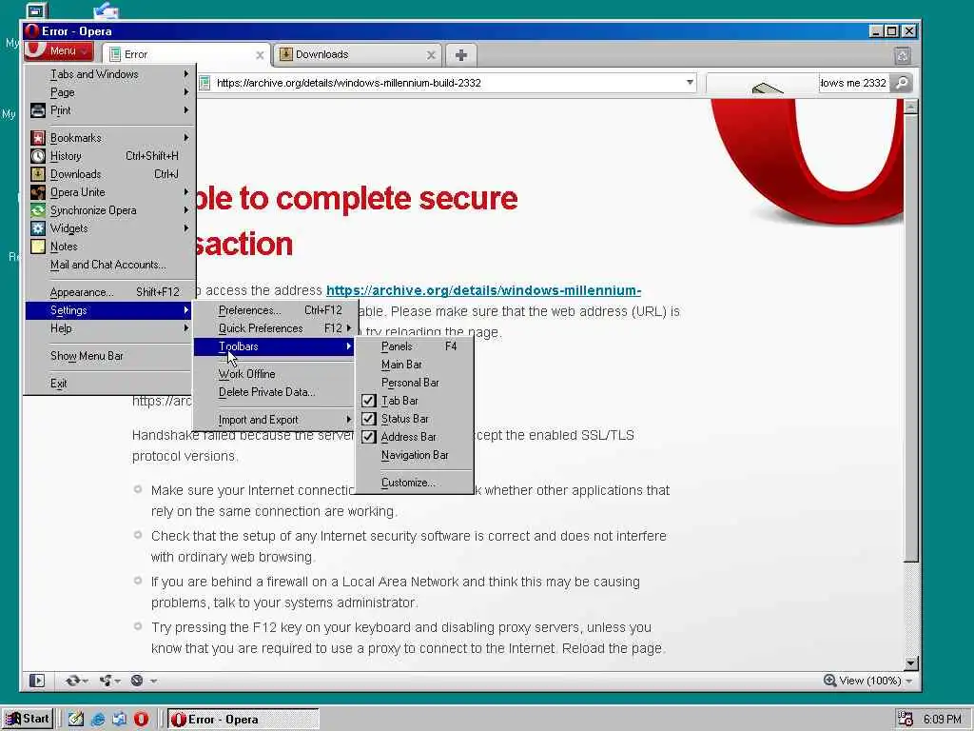974x731 pixels.
Task: Click the page icon beside the address URL
Action: pos(205,83)
